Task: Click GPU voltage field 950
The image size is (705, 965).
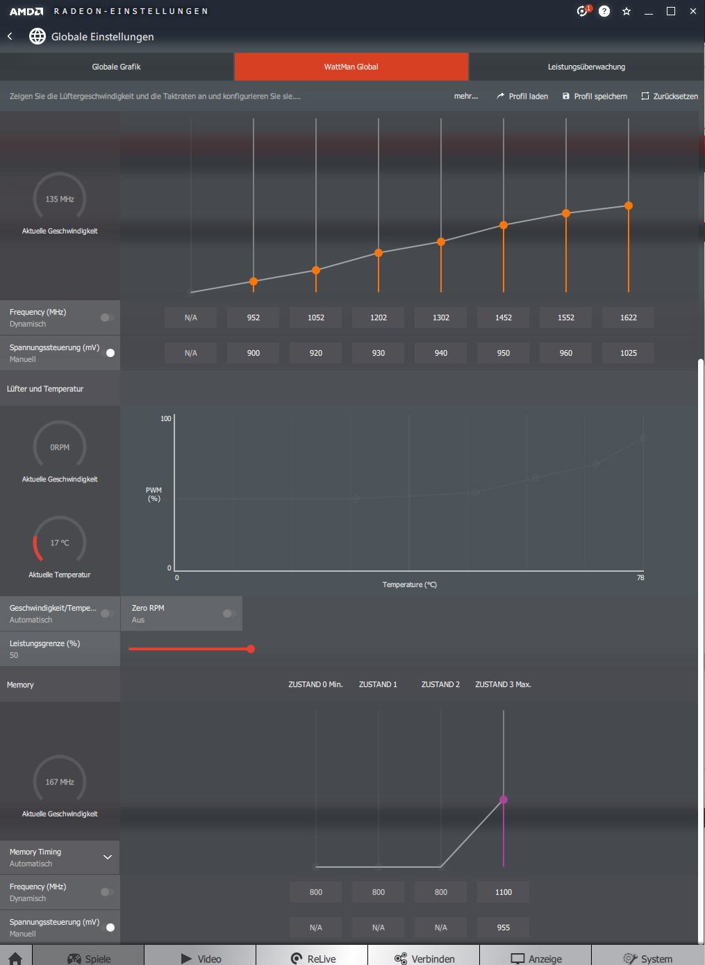Action: tap(504, 353)
